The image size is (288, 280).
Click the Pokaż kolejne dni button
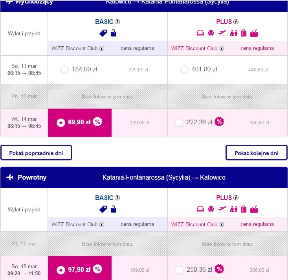257,153
